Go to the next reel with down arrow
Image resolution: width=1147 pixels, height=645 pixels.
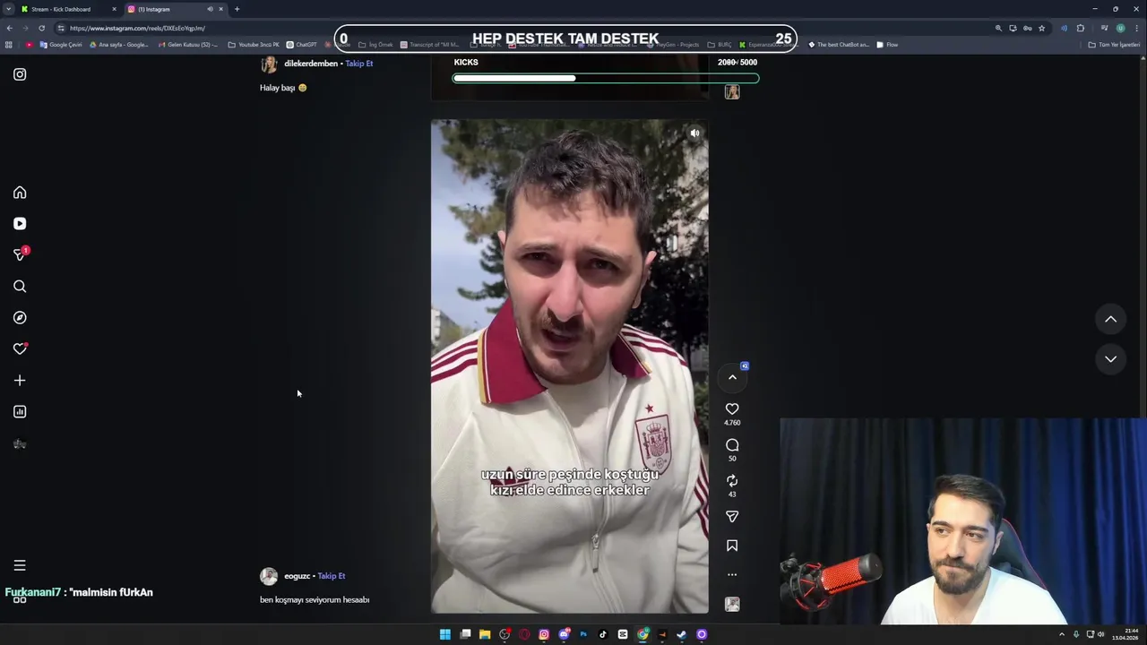click(x=1110, y=359)
